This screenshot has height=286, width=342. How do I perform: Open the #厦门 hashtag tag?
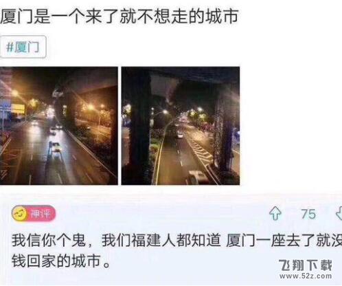pos(23,47)
